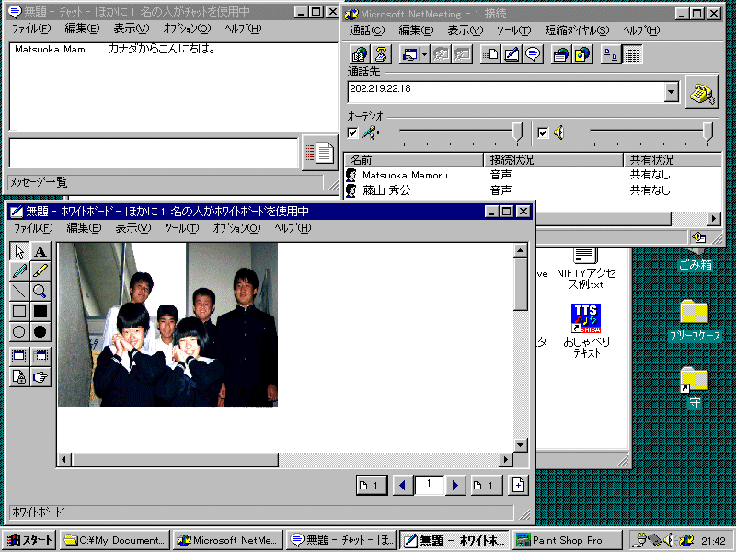This screenshot has width=736, height=552.
Task: Open 短縮ダイヤル menu in NetMeeting
Action: 577,30
